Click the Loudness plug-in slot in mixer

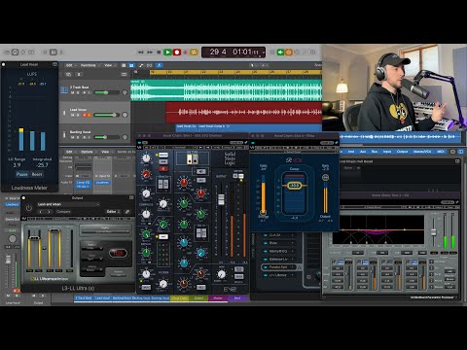click(x=102, y=183)
